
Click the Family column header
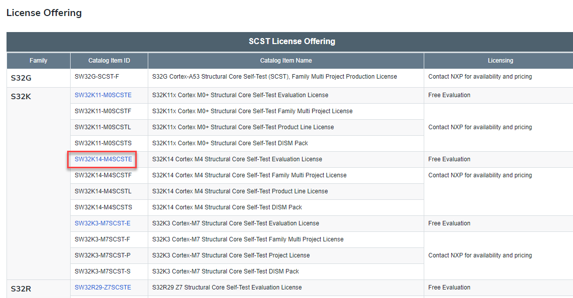coord(38,61)
